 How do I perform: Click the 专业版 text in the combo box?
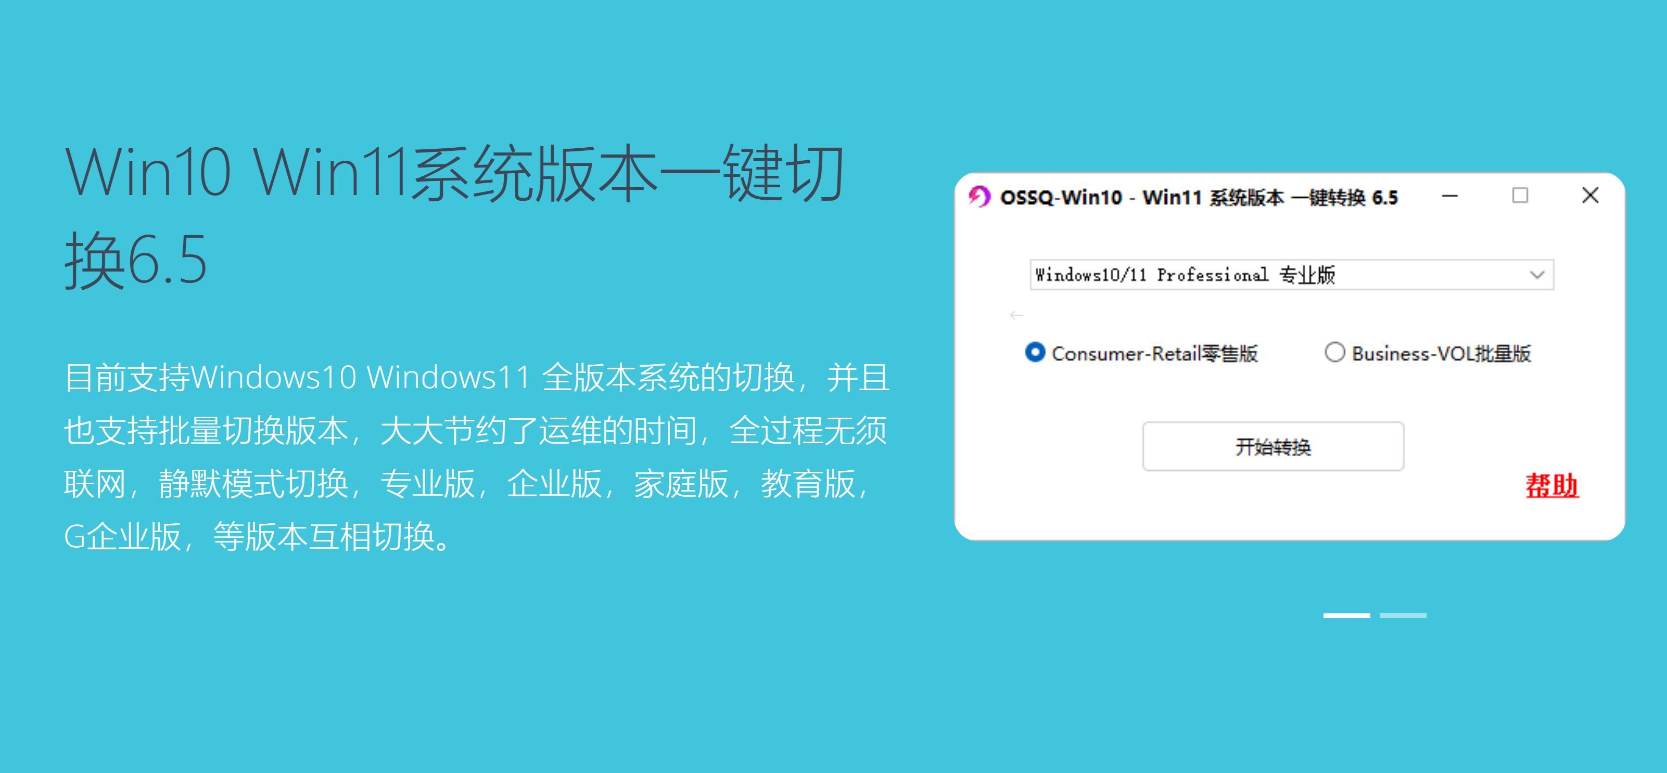click(x=1307, y=275)
